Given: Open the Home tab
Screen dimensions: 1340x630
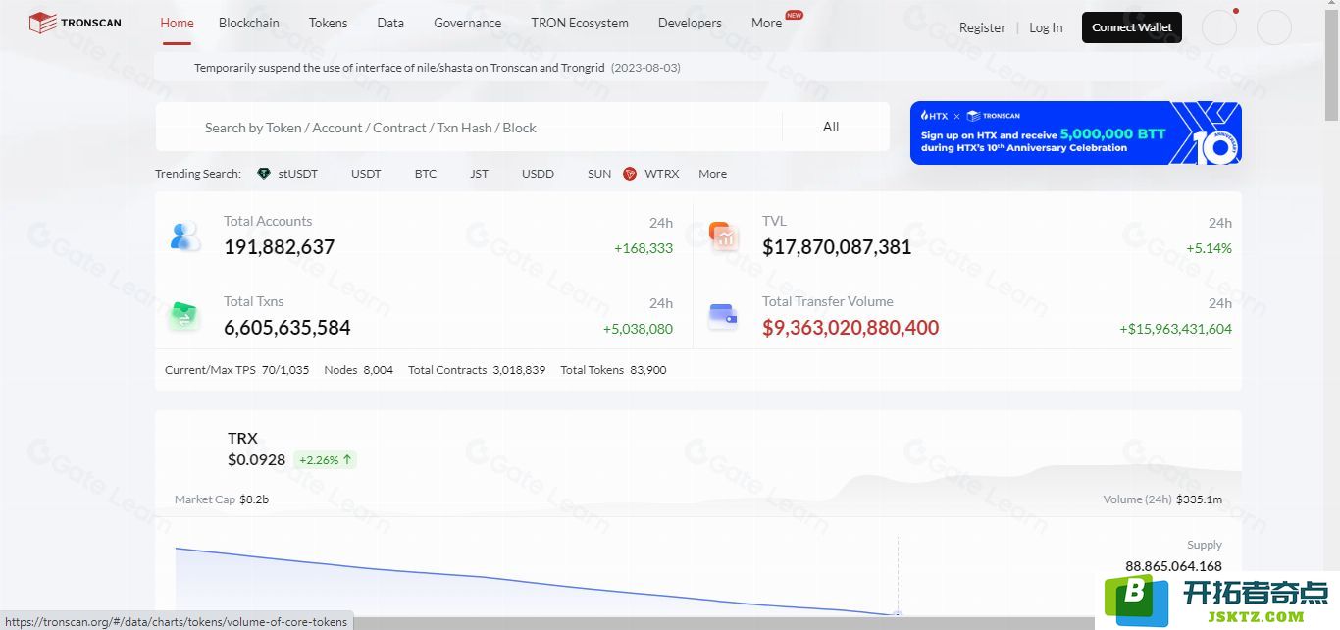Looking at the screenshot, I should coord(177,23).
